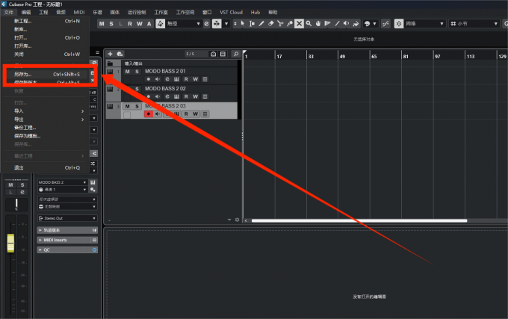Adjust the channel volume fader
Screen dimensions: 508x319
[x=10, y=243]
